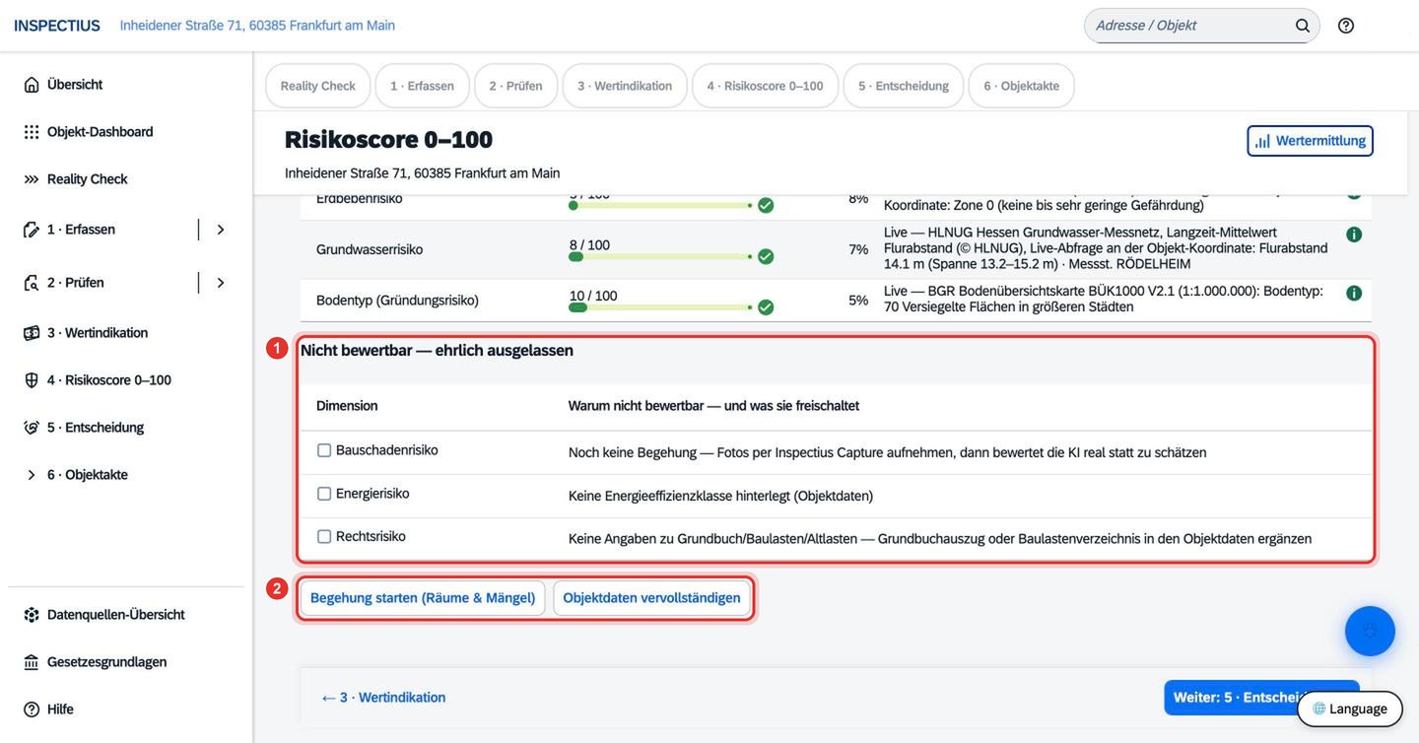This screenshot has width=1419, height=743.
Task: Click the search magnifier icon
Action: (x=1303, y=26)
